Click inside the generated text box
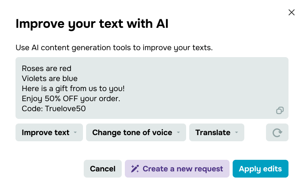 point(152,88)
